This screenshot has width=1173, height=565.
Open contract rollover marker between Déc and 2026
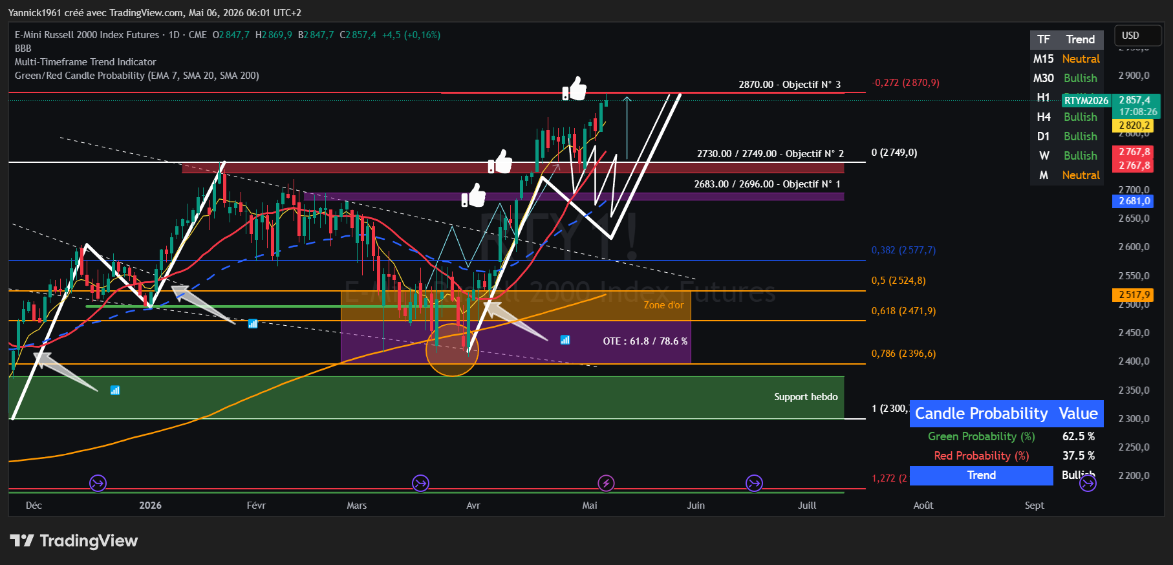98,483
